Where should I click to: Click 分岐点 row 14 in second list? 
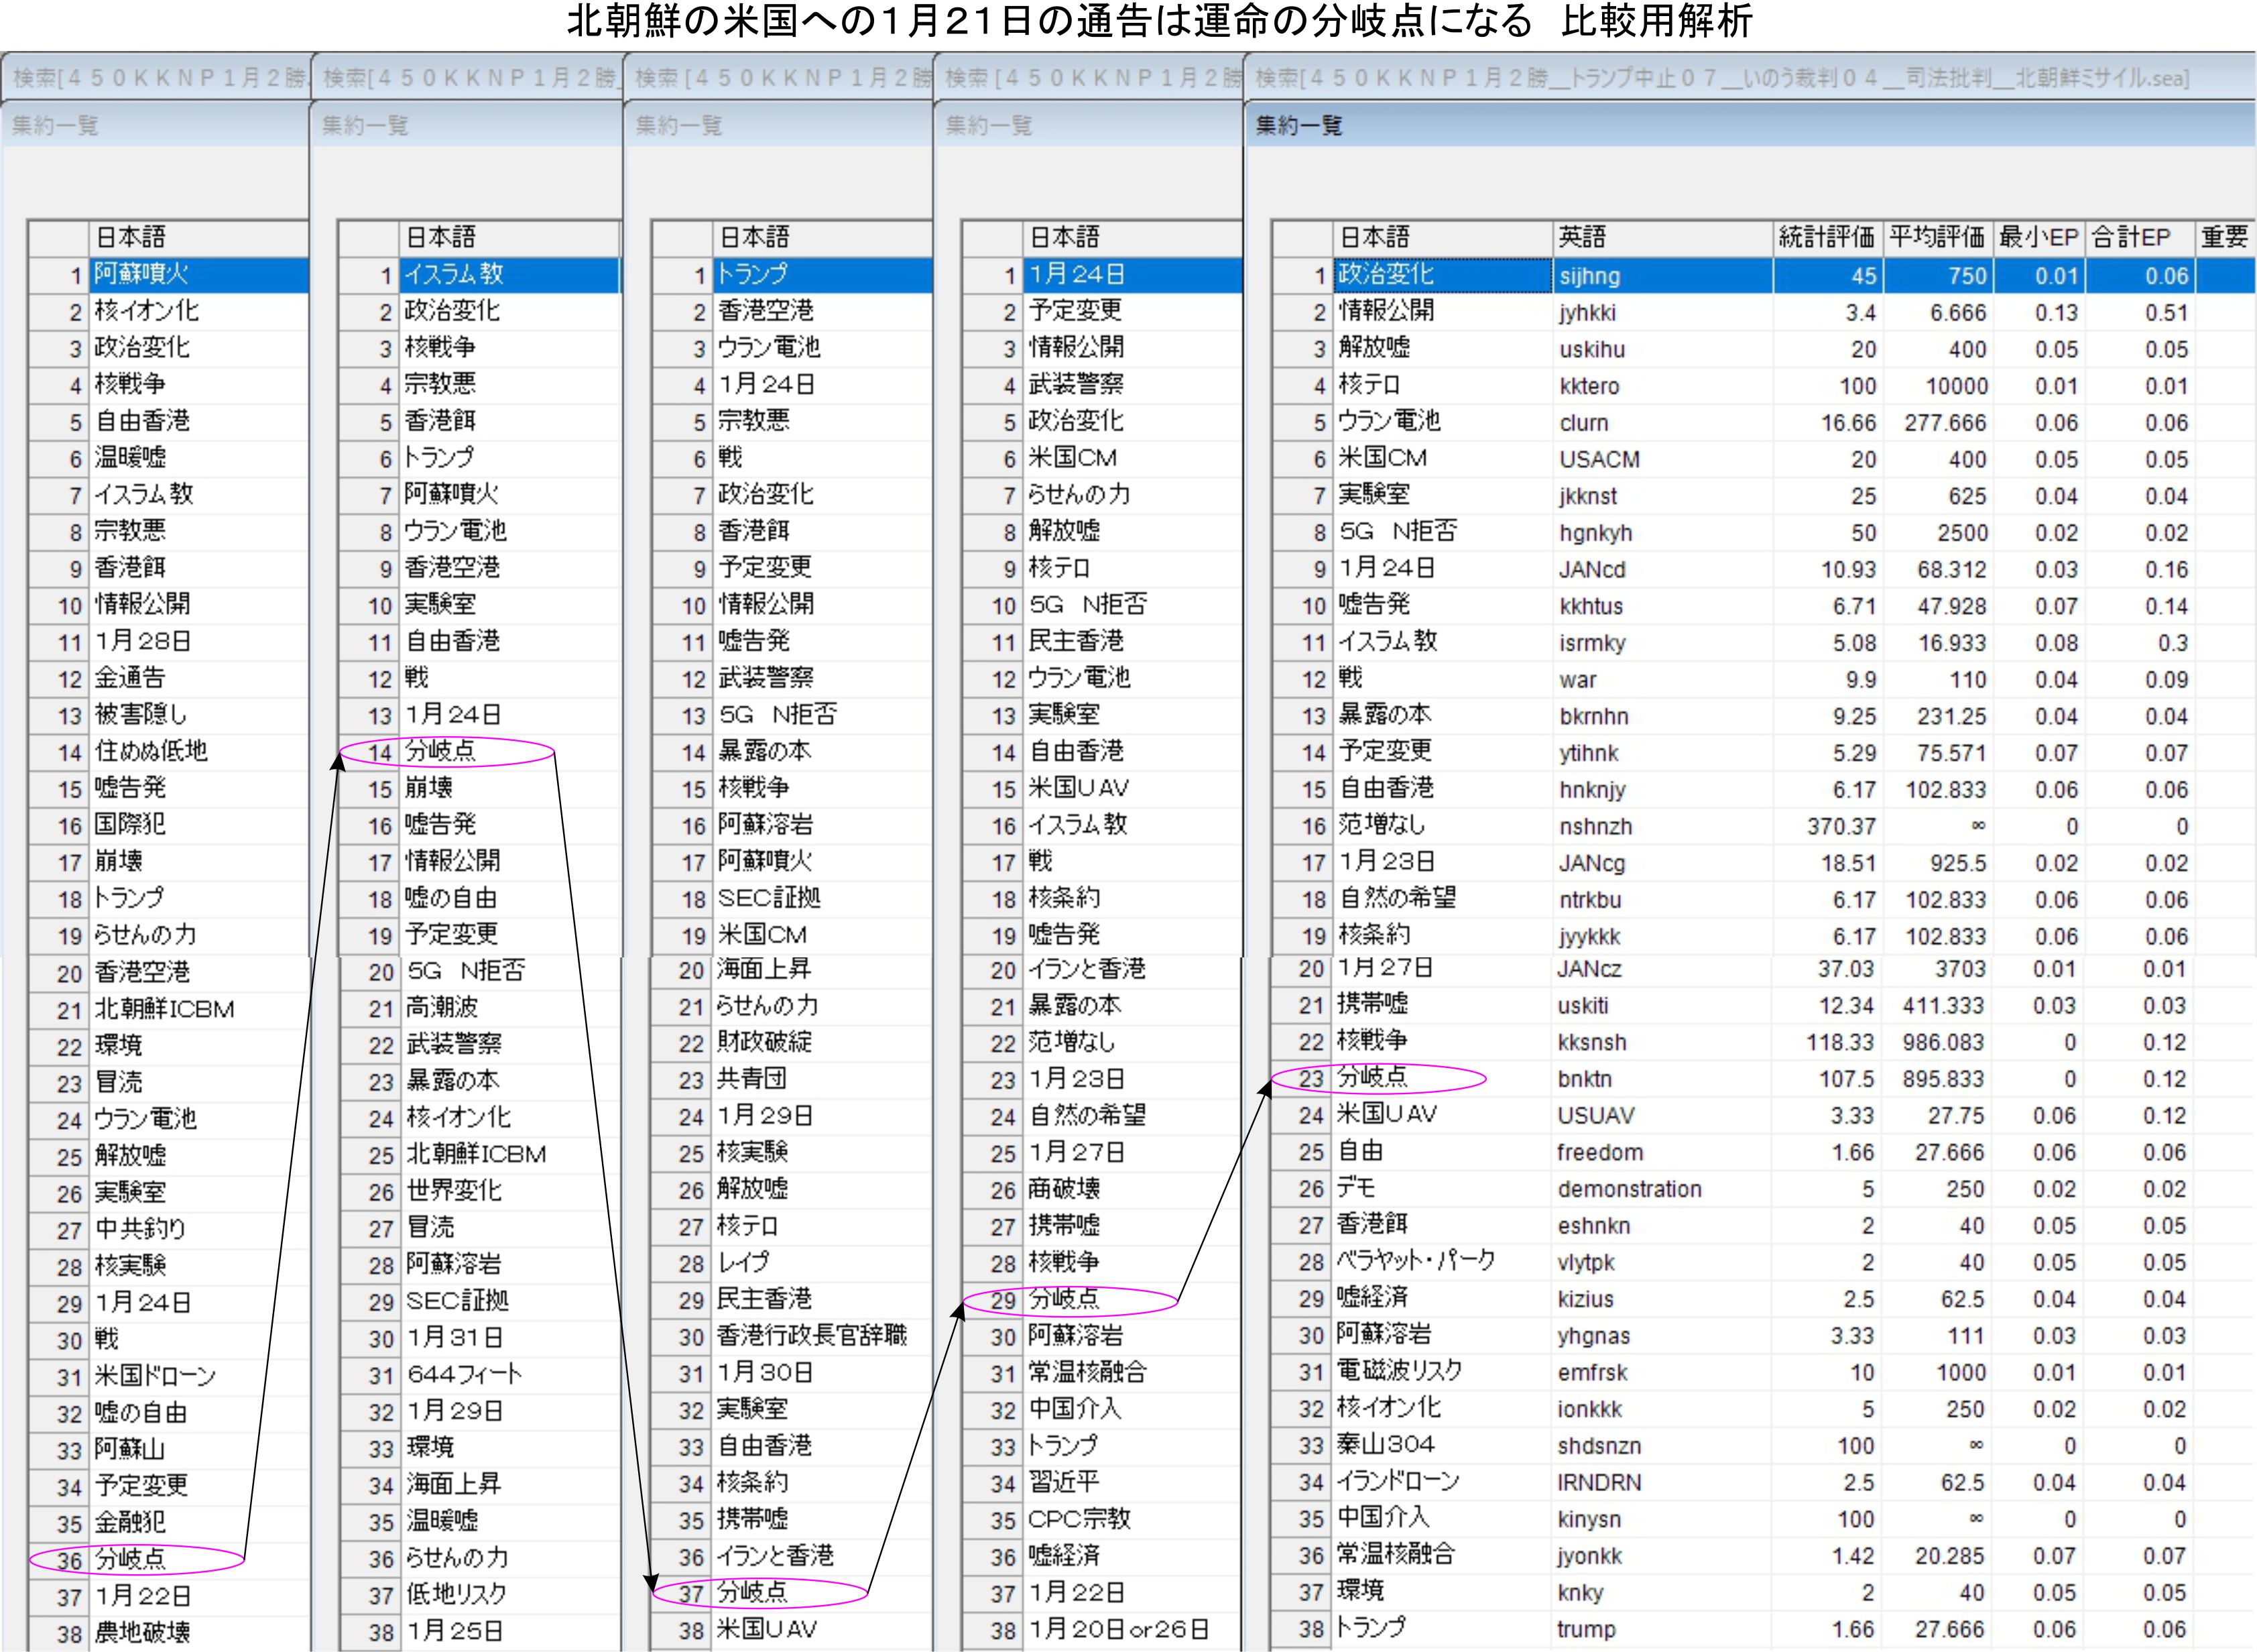click(441, 751)
